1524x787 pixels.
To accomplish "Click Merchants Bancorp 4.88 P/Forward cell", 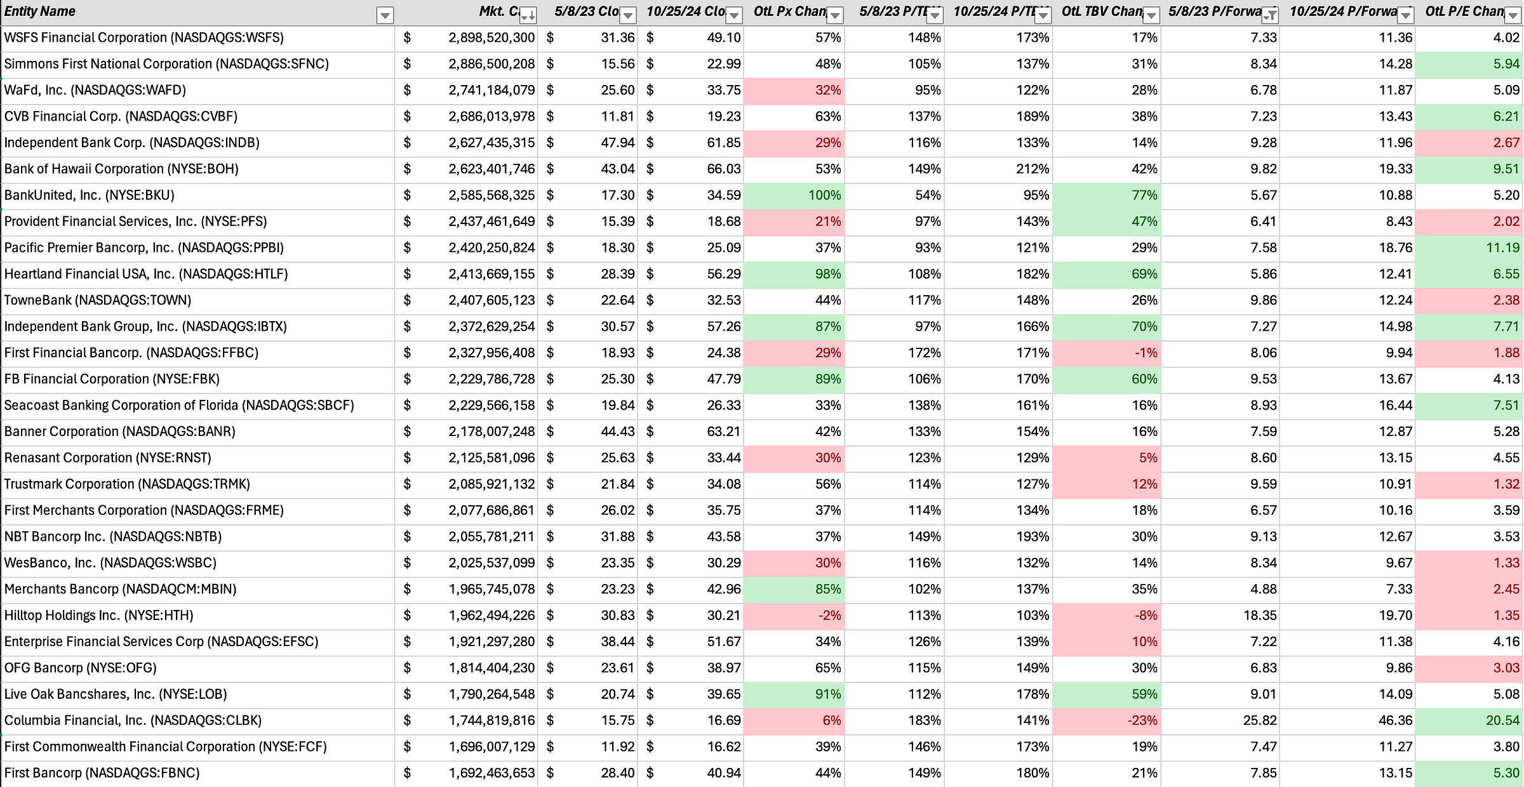I will 1220,590.
